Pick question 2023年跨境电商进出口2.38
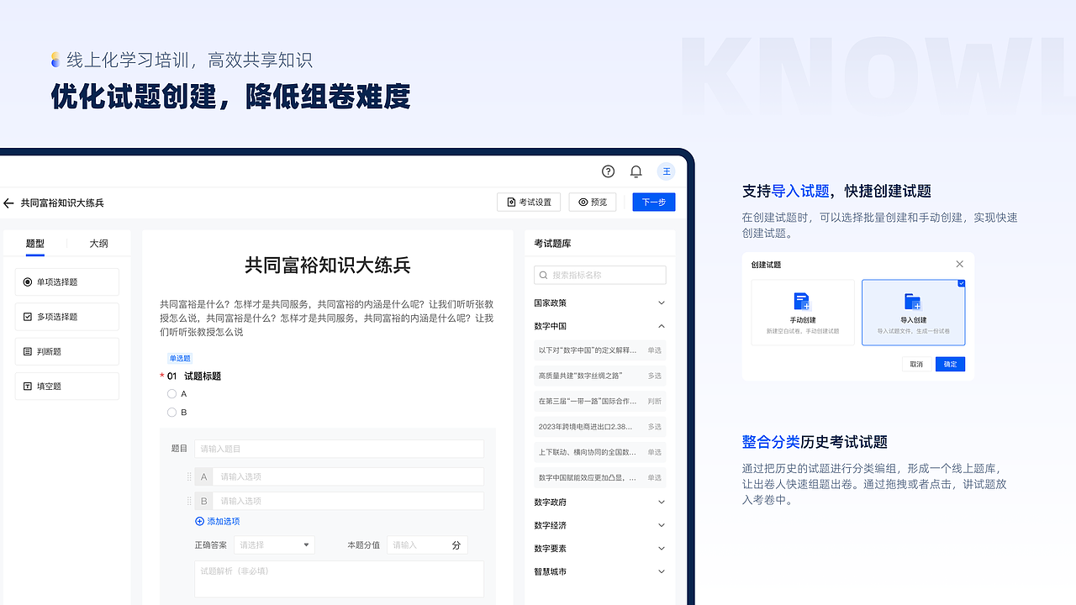 [x=599, y=427]
